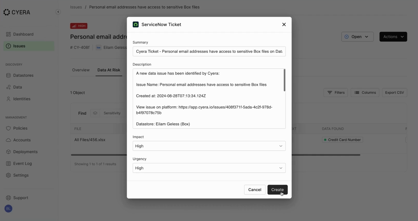
Task: Click the FILE column header
Action: [x=78, y=129]
